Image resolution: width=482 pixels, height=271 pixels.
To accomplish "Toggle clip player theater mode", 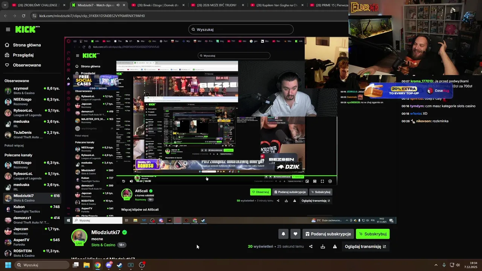I will (x=315, y=181).
